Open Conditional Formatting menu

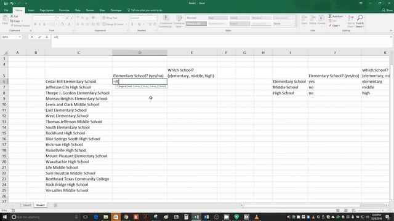[x=166, y=21]
